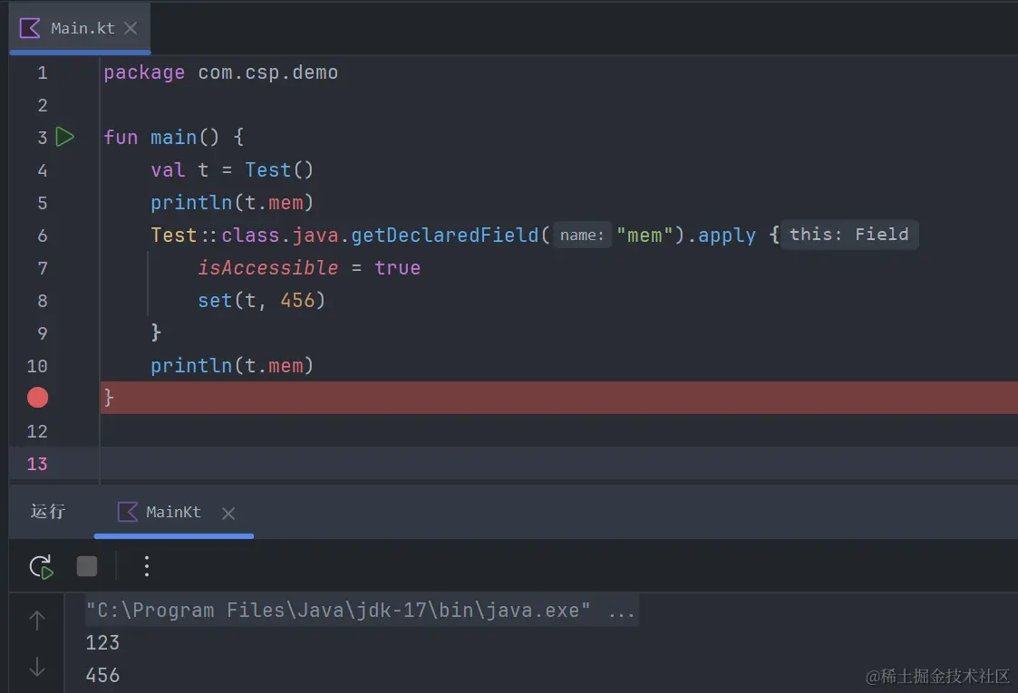Image resolution: width=1018 pixels, height=693 pixels.
Task: Click the 'true' keyword on line 7
Action: (397, 267)
